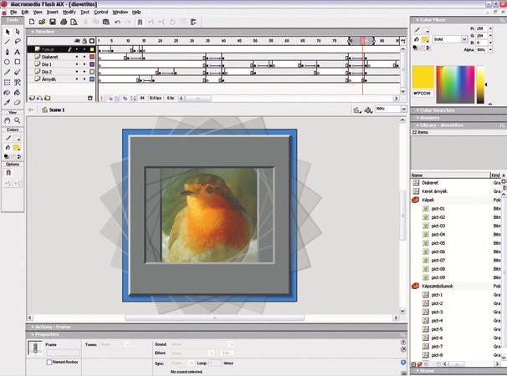
Task: Click the Paste toolbar icon
Action: click(106, 22)
